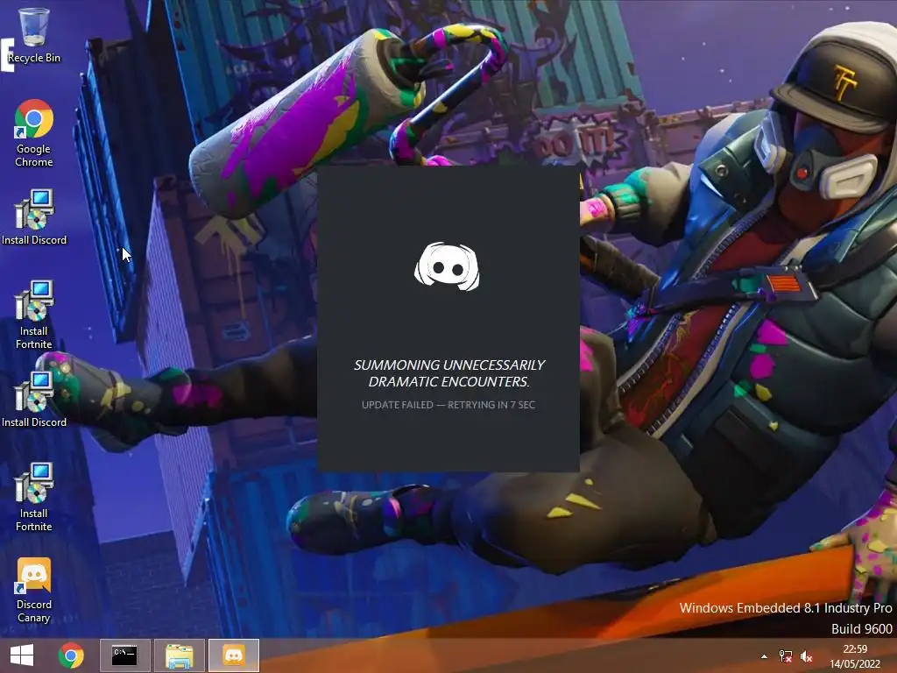Select the Install Fortnite icon above Discord Canary
This screenshot has height=673, width=897.
pos(34,497)
